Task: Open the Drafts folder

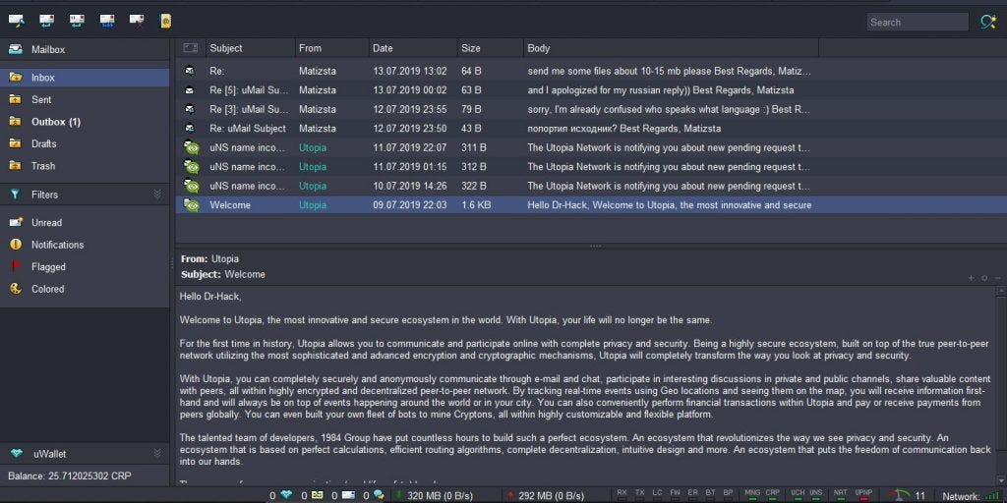Action: point(85,143)
